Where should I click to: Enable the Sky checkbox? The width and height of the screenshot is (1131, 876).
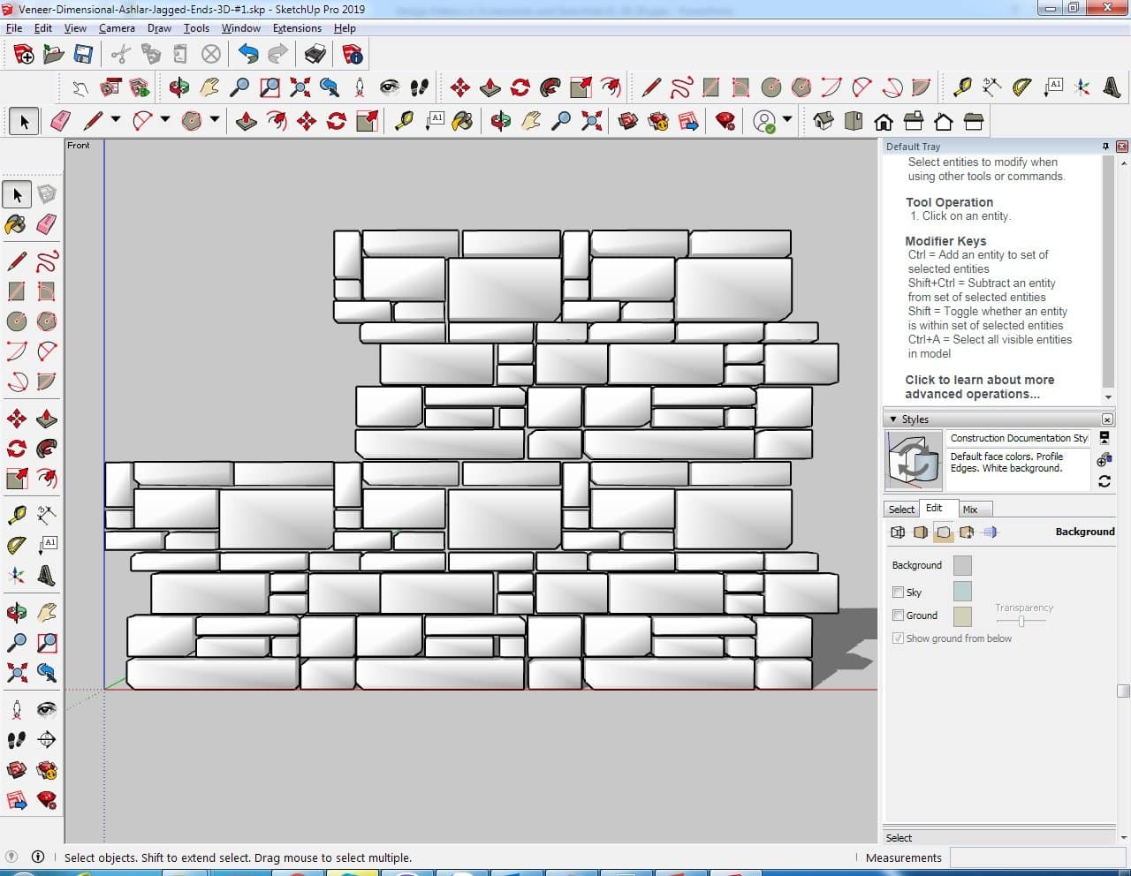(x=899, y=593)
